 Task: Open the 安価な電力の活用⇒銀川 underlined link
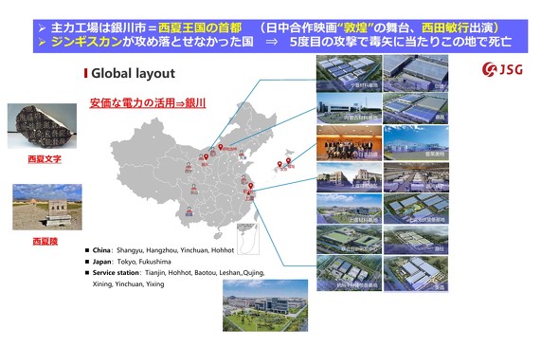(x=148, y=103)
